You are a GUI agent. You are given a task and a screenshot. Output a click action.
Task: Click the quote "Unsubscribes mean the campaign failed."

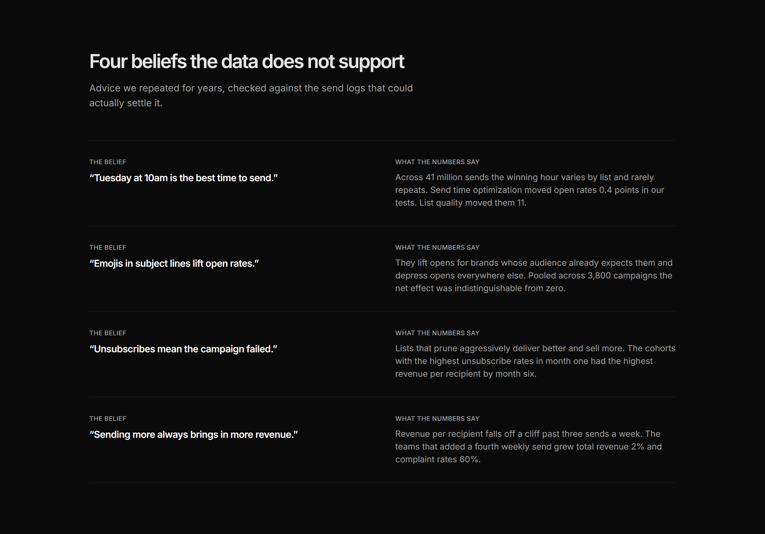[183, 349]
